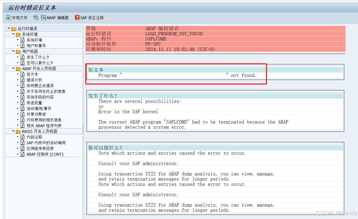Open the ABAP 编辑器 toolbar button
The height and width of the screenshot is (219, 358).
pos(55,18)
